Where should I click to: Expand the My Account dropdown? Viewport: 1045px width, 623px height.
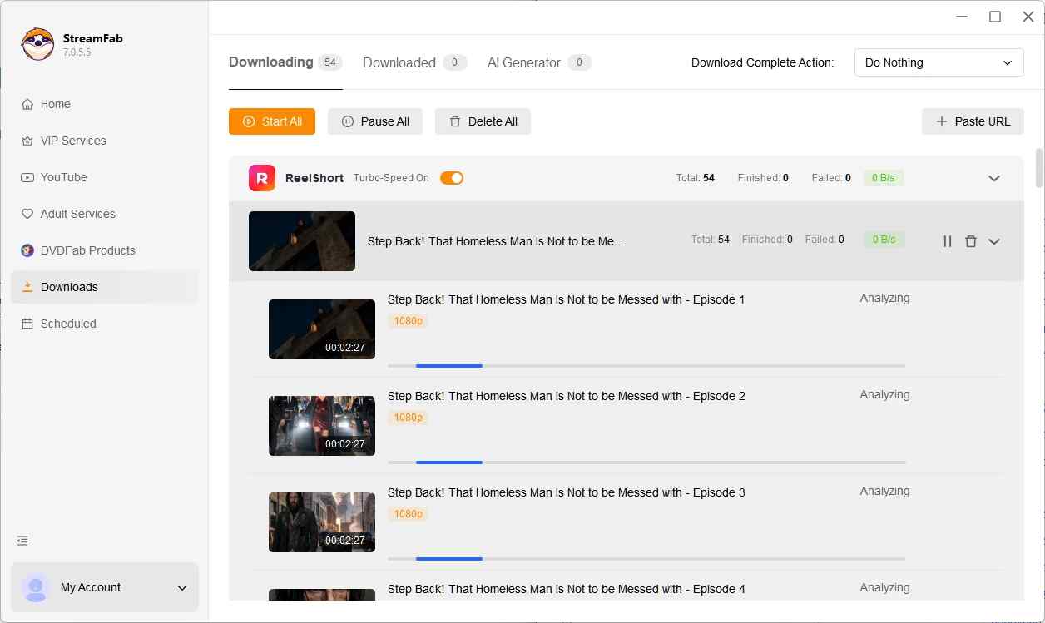[182, 588]
